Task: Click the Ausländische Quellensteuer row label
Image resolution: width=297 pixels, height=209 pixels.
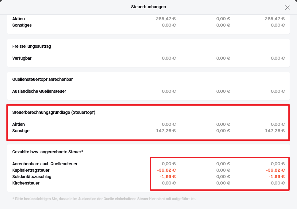Action: (x=39, y=91)
